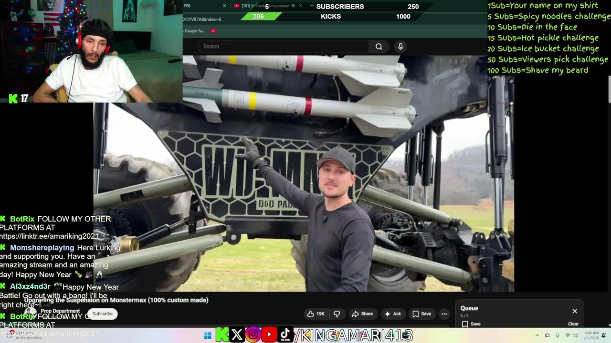
Task: Click the Kick viewer count 17
Action: click(24, 99)
